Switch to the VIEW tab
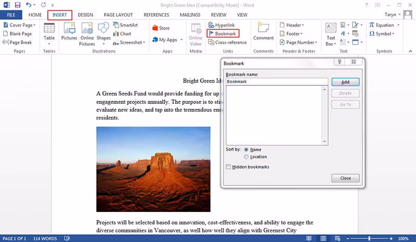This screenshot has height=242, width=416. click(x=242, y=15)
